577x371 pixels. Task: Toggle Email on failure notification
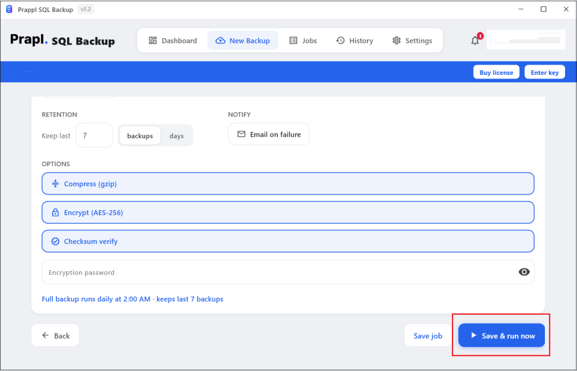coord(269,134)
